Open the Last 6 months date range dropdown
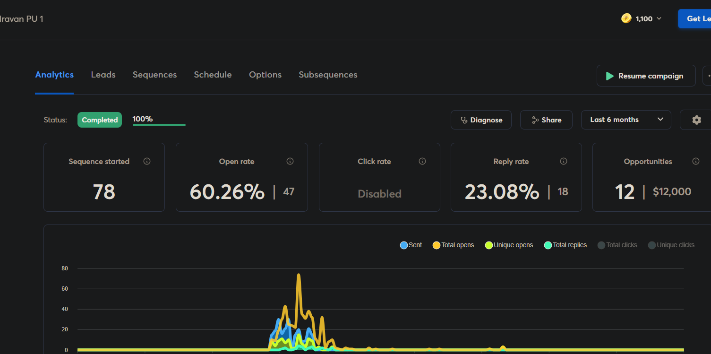The image size is (711, 354). [x=626, y=120]
